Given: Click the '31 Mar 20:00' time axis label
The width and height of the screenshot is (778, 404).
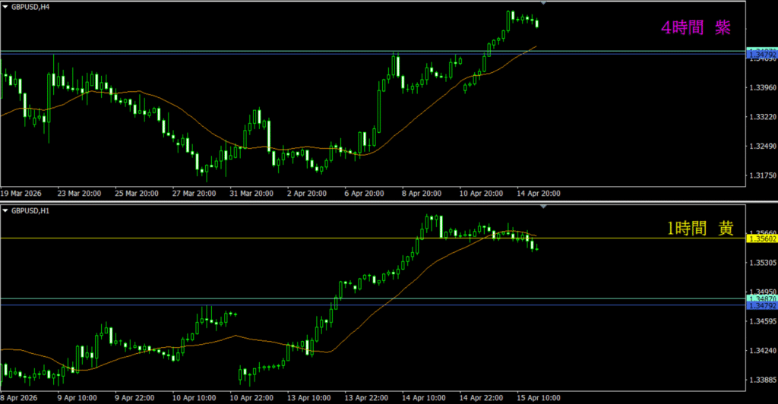Looking at the screenshot, I should click(252, 194).
